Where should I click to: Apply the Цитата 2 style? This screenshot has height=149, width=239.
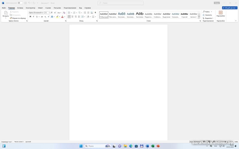coord(193,15)
